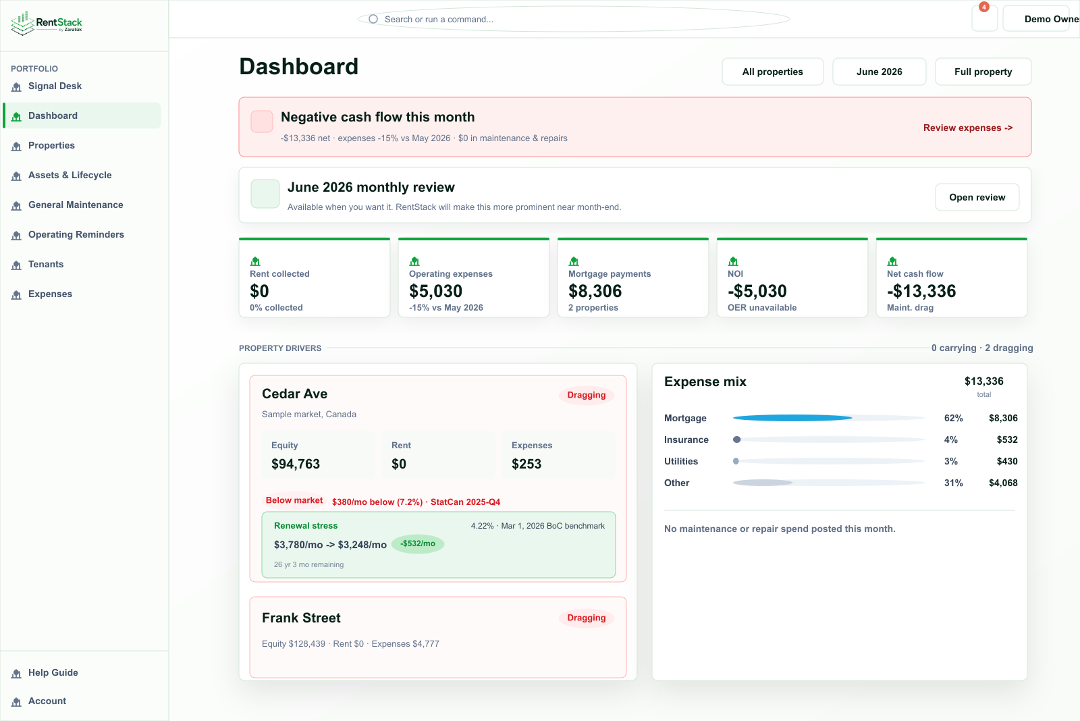Open the Signal Desk menu item
Screen dimensions: 1080x721
[x=82, y=86]
